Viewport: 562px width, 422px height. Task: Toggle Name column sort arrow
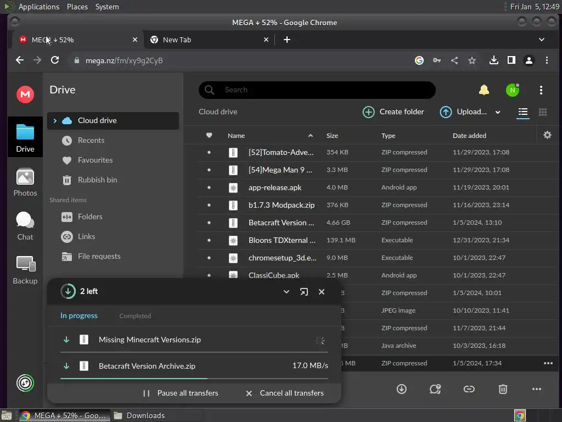coord(311,136)
